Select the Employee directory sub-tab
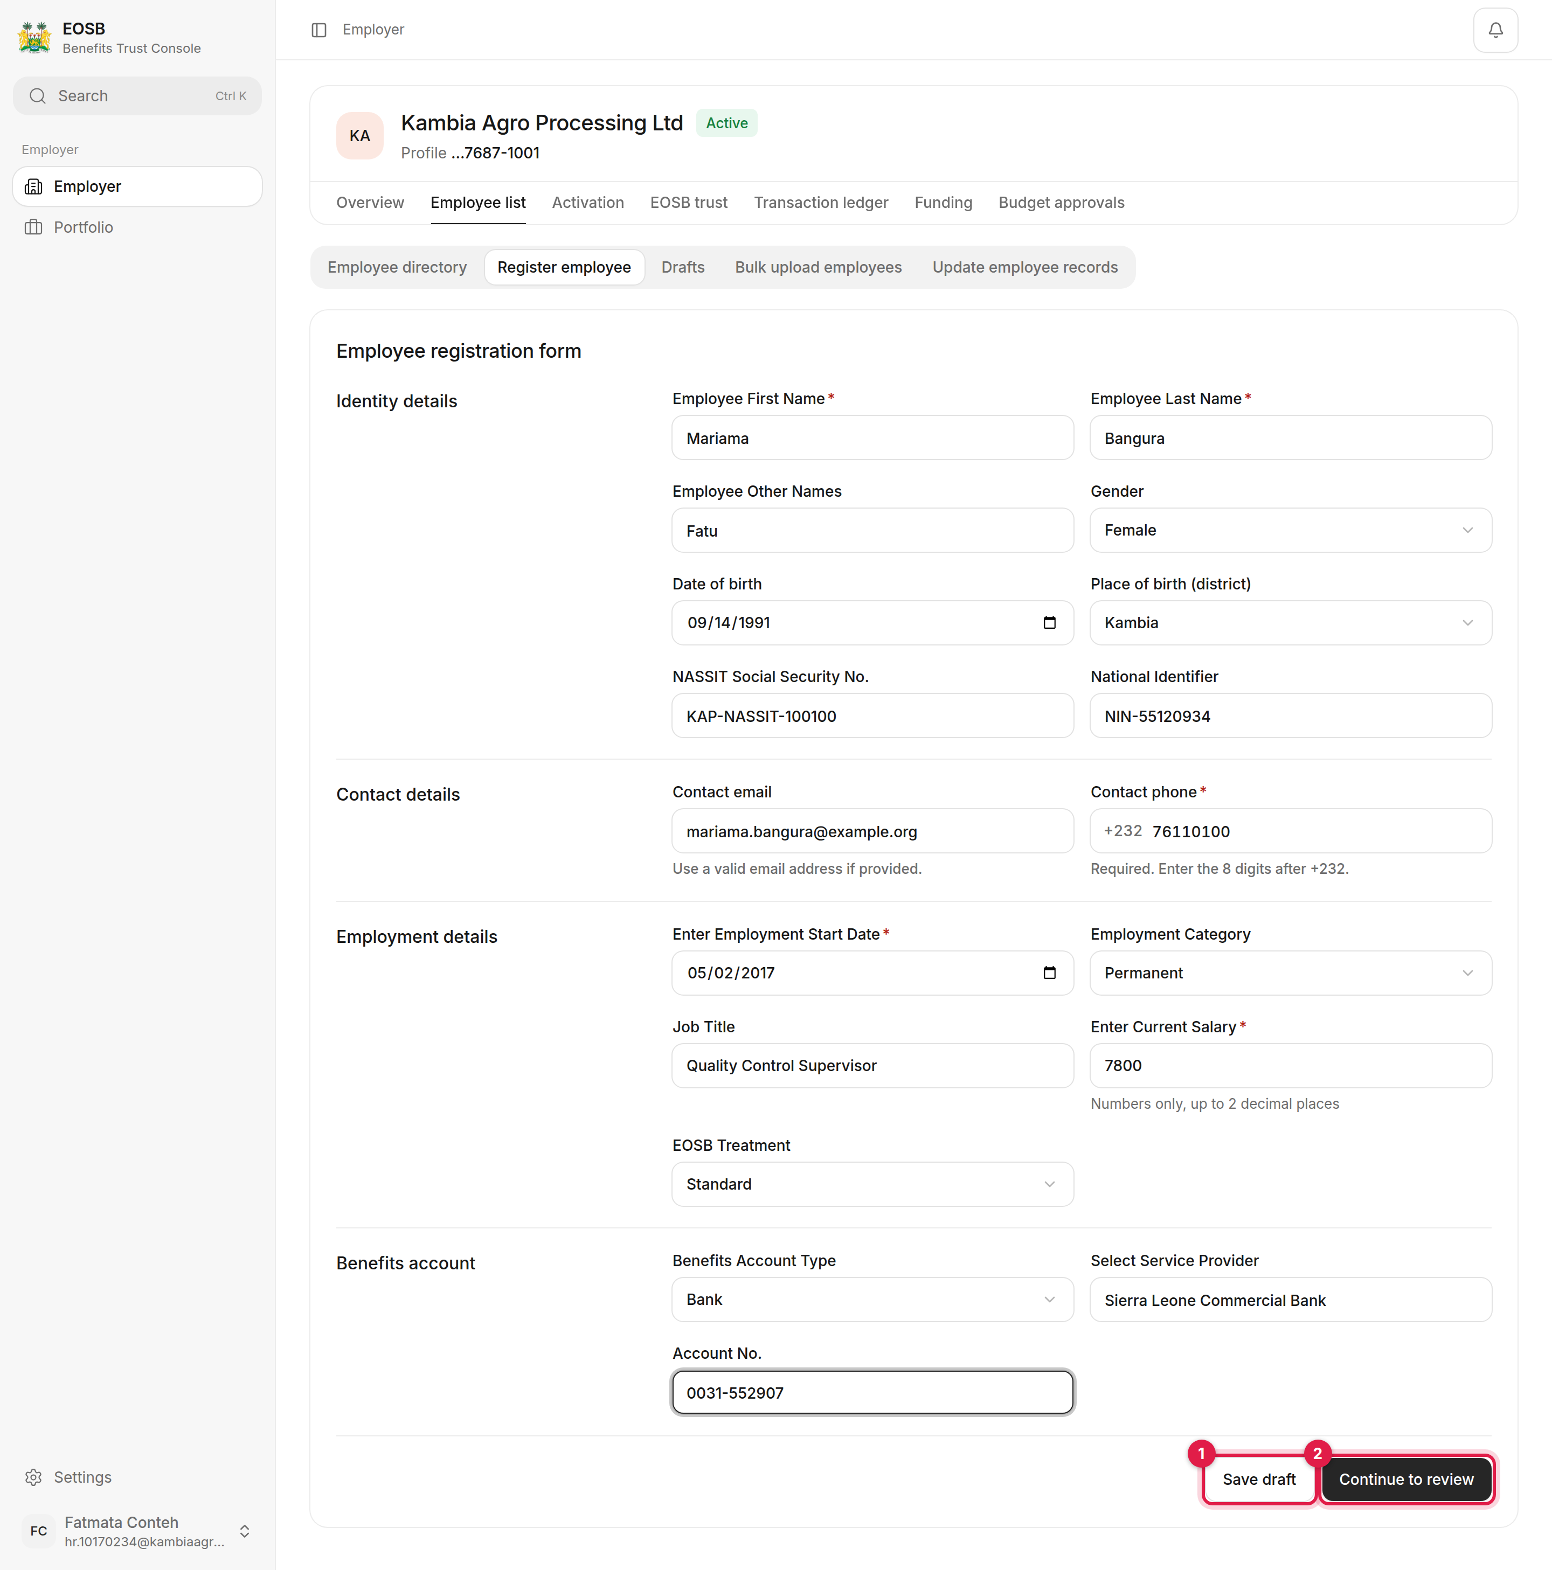The height and width of the screenshot is (1570, 1552). [397, 267]
